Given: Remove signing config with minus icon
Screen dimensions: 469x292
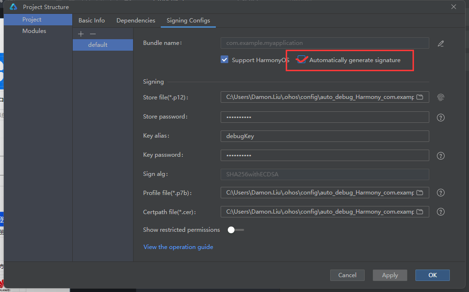Looking at the screenshot, I should (x=93, y=34).
